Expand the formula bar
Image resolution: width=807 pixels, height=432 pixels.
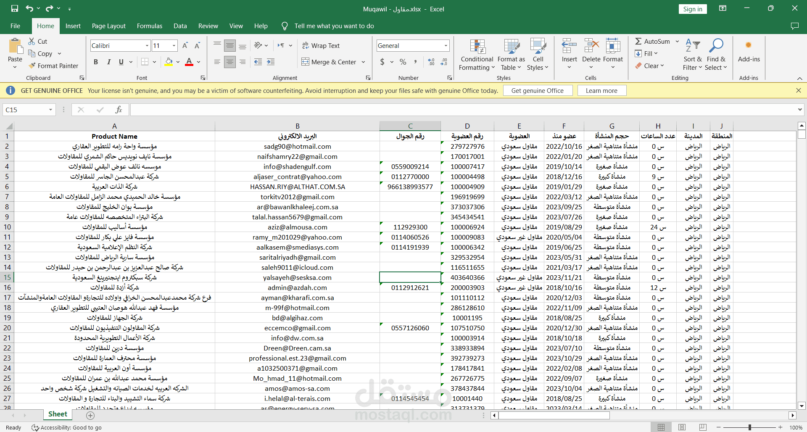click(800, 110)
